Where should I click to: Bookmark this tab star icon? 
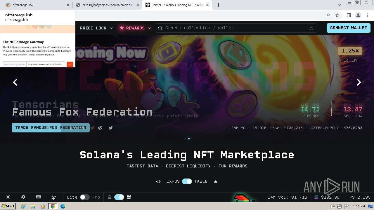coord(337,15)
